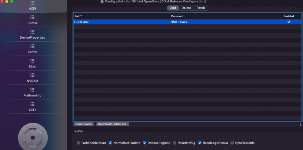Go to the Kernel section icon

click(x=32, y=46)
